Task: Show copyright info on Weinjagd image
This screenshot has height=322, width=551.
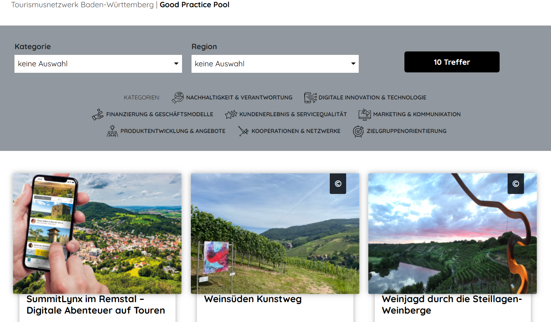Action: (516, 184)
